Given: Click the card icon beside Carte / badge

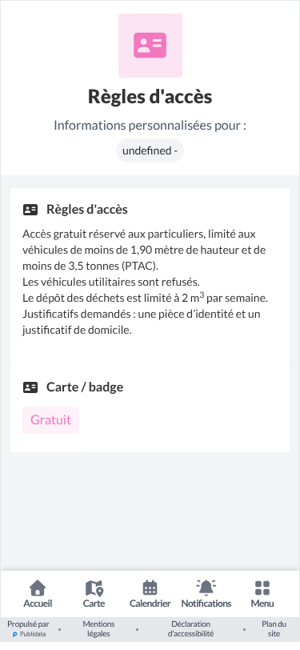Looking at the screenshot, I should click(x=30, y=387).
